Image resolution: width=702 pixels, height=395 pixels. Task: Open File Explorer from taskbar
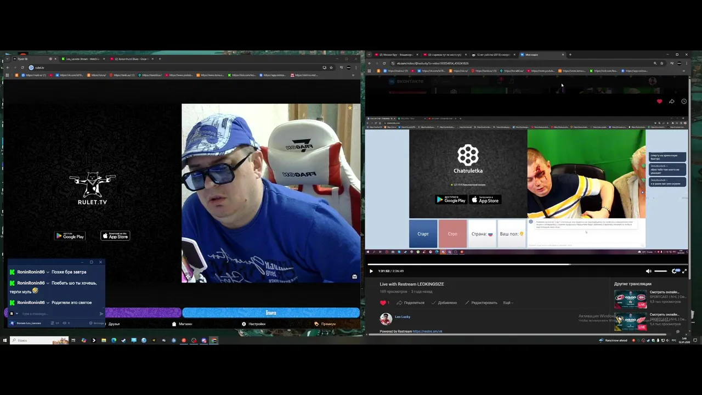tap(104, 341)
